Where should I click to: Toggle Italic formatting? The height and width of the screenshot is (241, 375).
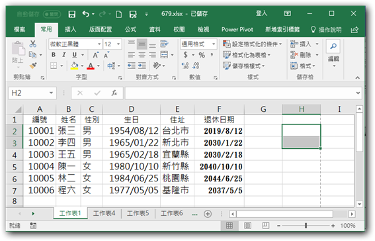[x=63, y=55]
